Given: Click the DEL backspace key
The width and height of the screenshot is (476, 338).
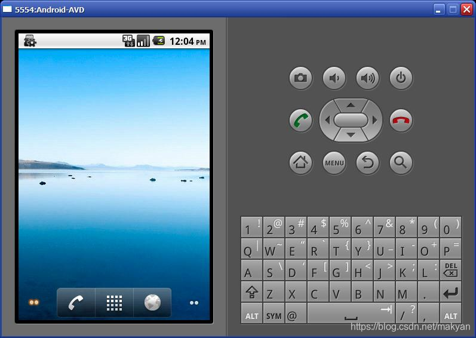Looking at the screenshot, I should tap(450, 270).
